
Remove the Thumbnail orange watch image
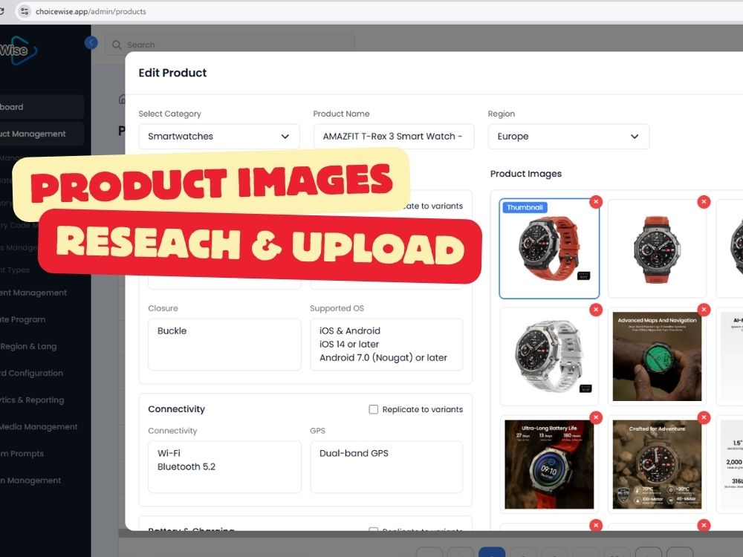click(x=596, y=202)
